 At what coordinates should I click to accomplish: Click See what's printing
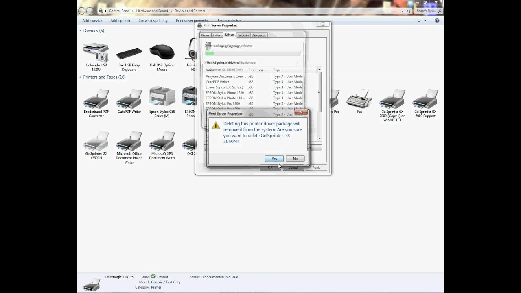click(x=153, y=20)
